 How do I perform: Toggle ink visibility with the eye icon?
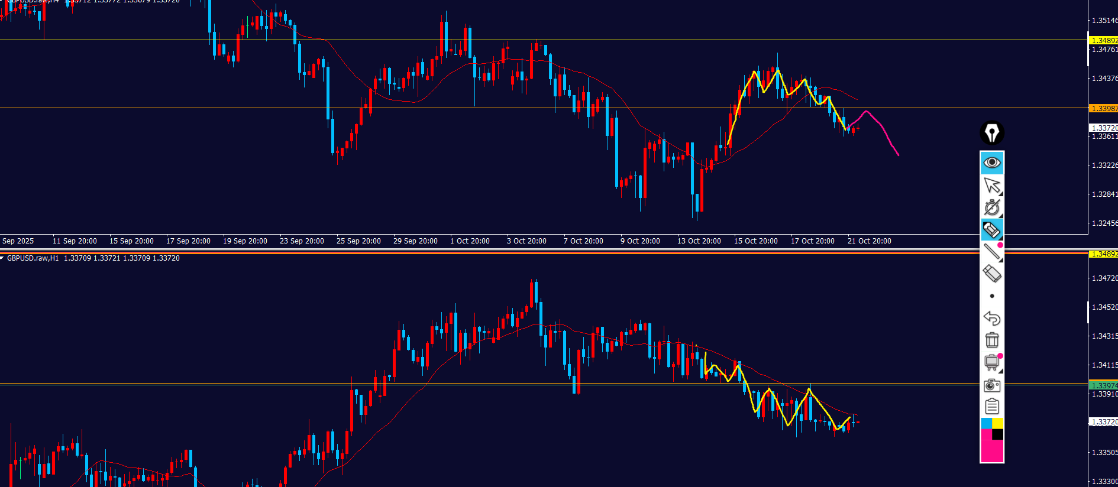992,163
